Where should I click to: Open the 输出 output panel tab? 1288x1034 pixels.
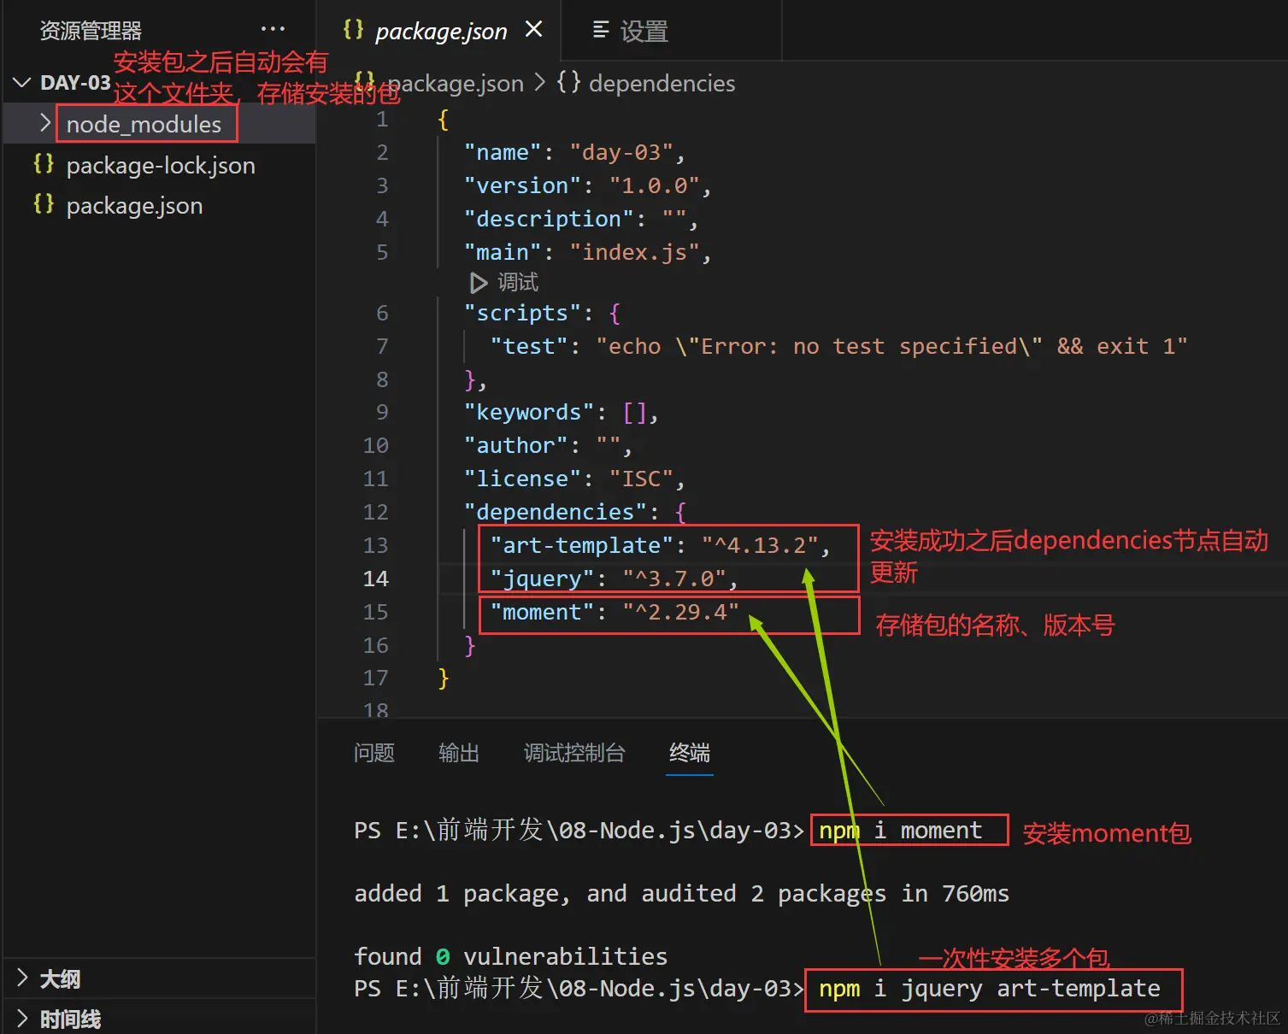point(459,753)
